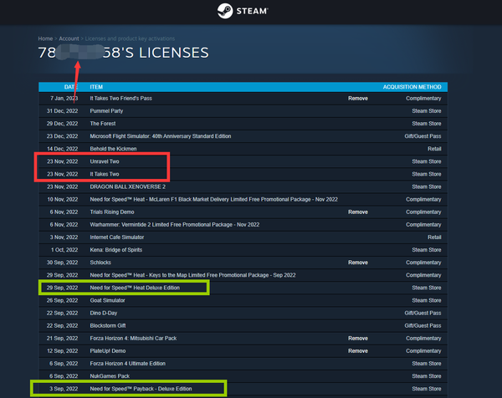This screenshot has width=502, height=398.
Task: Select the 'It Takes Two' item from 23 Nov
Action: (x=105, y=174)
